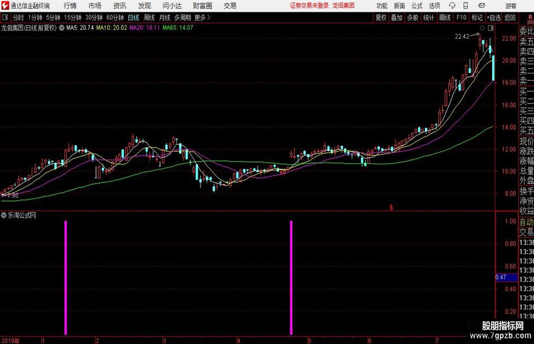534x344 pixels.
Task: Open the 资讯 menu
Action: pos(120,6)
